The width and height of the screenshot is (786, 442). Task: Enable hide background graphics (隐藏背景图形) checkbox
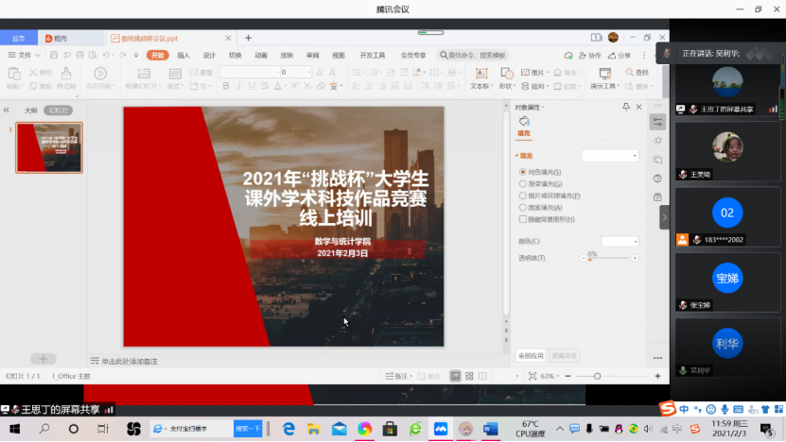523,218
